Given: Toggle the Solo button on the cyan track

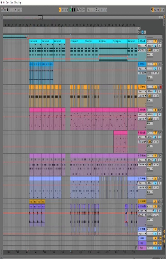Looking at the screenshot, I should point(158,41).
